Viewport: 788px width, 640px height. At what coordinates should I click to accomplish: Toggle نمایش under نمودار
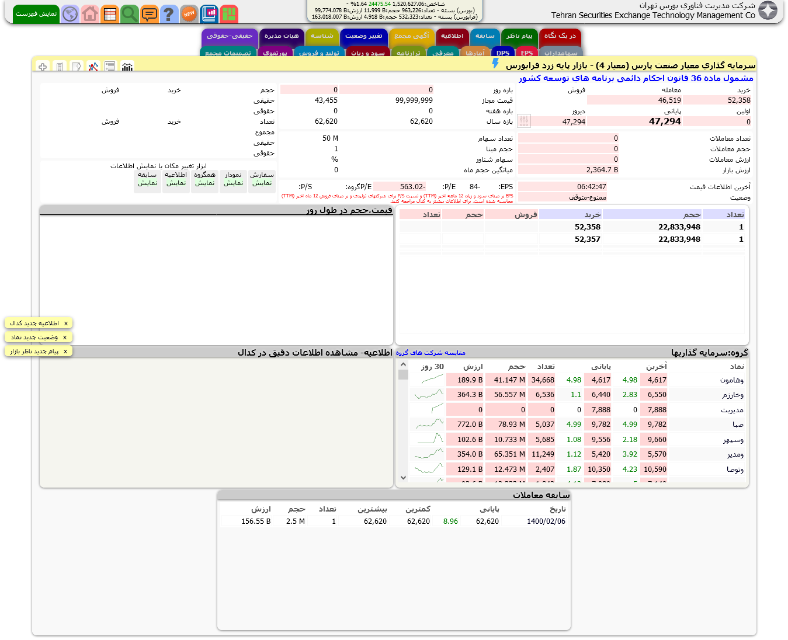pyautogui.click(x=233, y=183)
